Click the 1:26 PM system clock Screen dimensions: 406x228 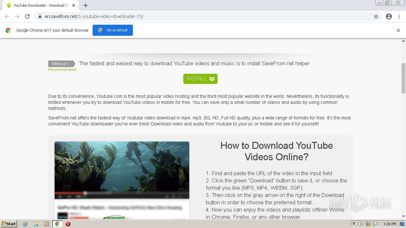point(390,224)
